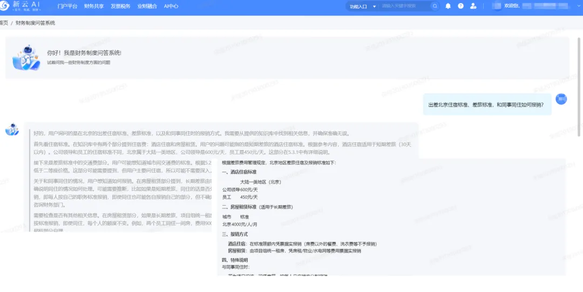This screenshot has height=292, width=583.
Task: Click the user settings person icon
Action: click(x=473, y=6)
